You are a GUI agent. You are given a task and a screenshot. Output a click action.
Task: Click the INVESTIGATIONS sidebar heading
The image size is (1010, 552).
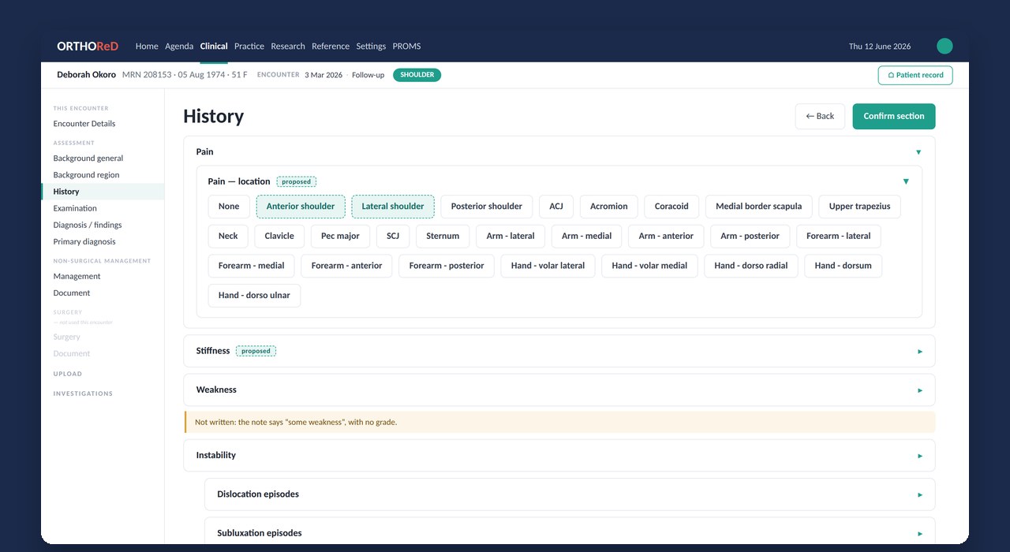83,393
